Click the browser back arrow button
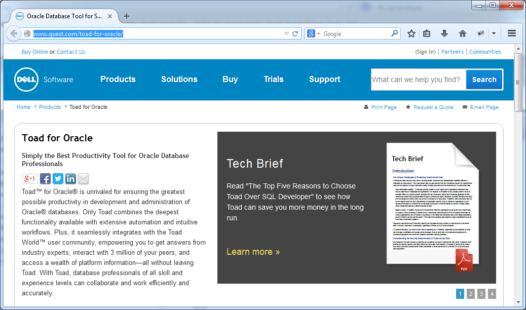The height and width of the screenshot is (310, 526). (x=13, y=33)
